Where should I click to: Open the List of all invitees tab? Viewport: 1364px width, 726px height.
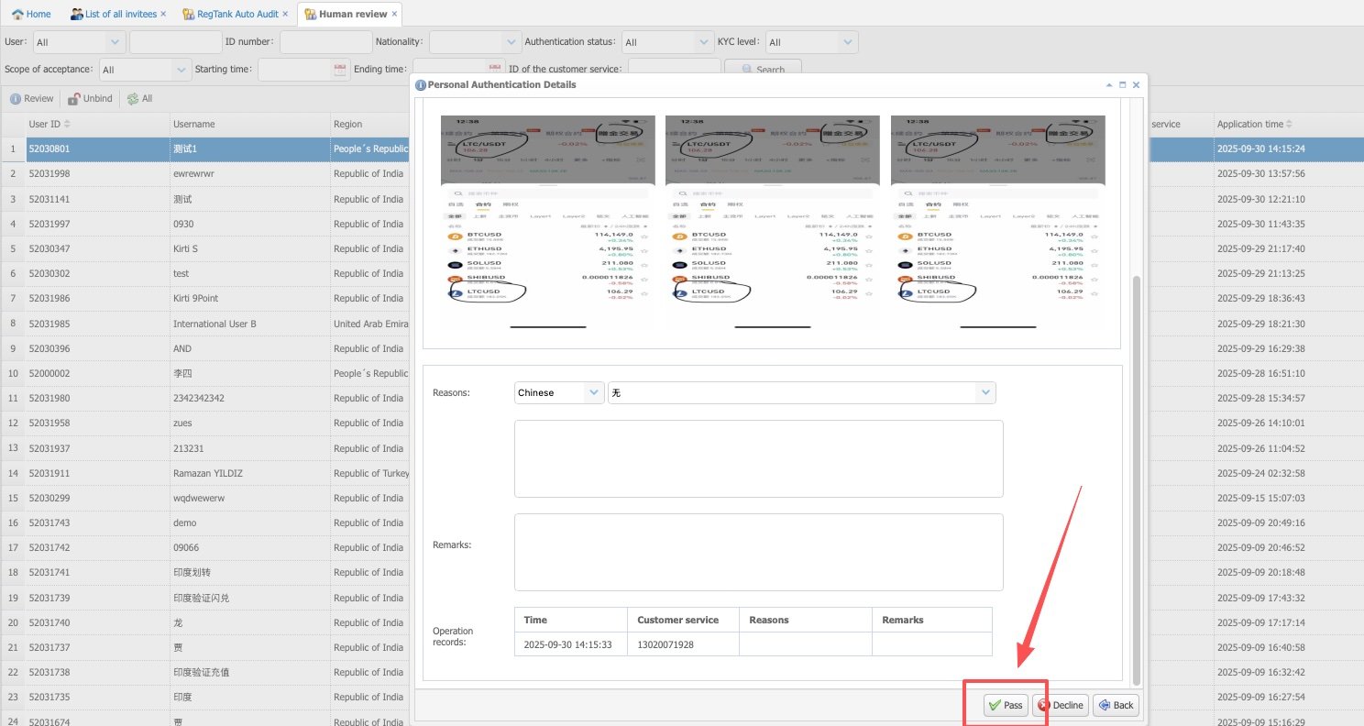click(x=120, y=14)
